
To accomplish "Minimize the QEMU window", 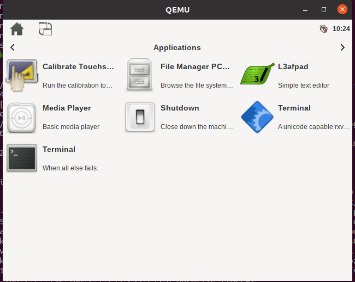I will (305, 10).
